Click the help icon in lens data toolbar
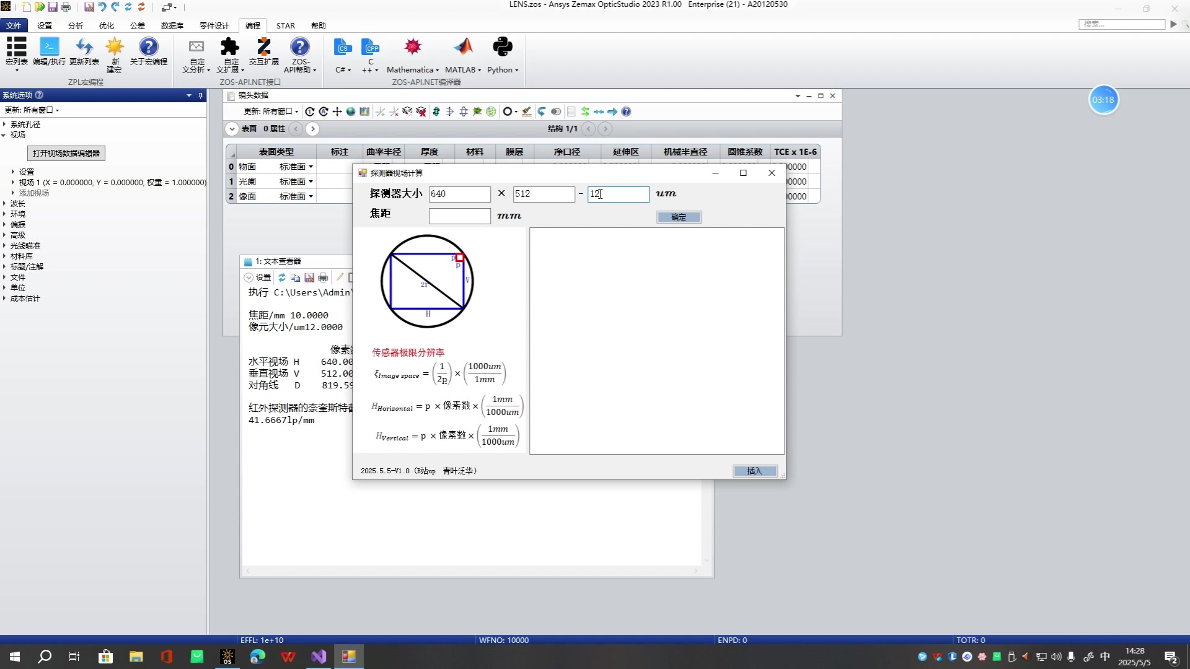 click(626, 111)
